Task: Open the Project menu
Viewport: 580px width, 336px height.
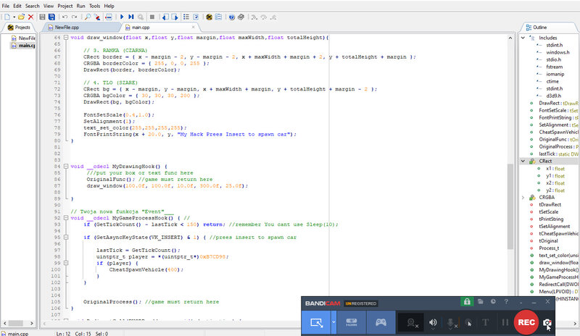Action: click(64, 6)
